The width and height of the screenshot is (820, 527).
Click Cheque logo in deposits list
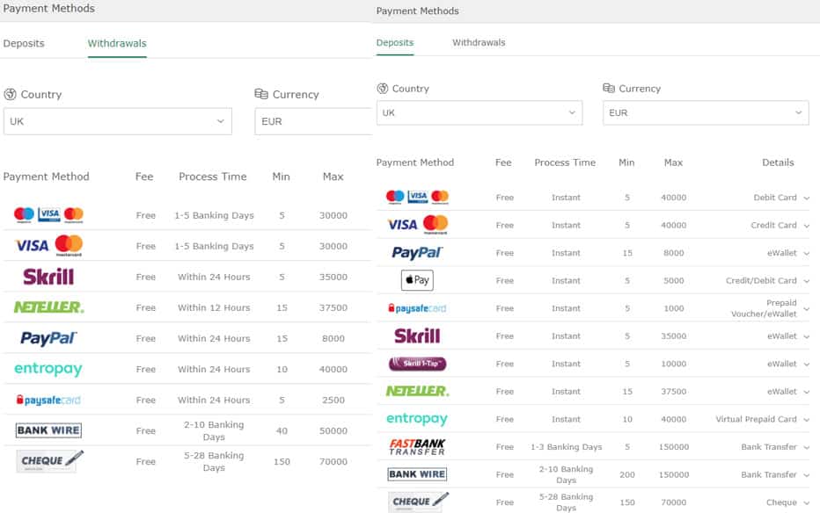pos(419,502)
